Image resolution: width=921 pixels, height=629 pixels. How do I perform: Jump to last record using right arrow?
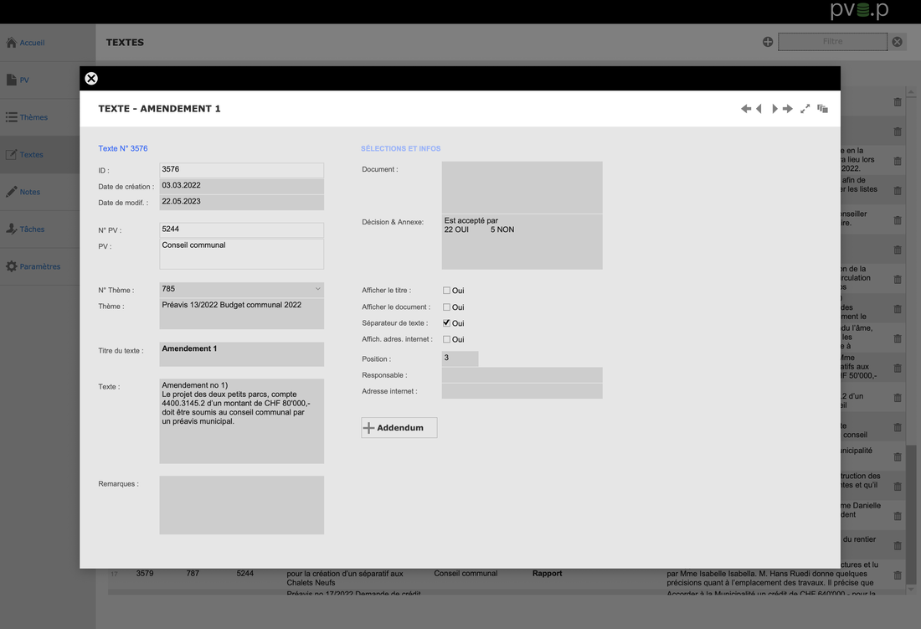pos(788,109)
